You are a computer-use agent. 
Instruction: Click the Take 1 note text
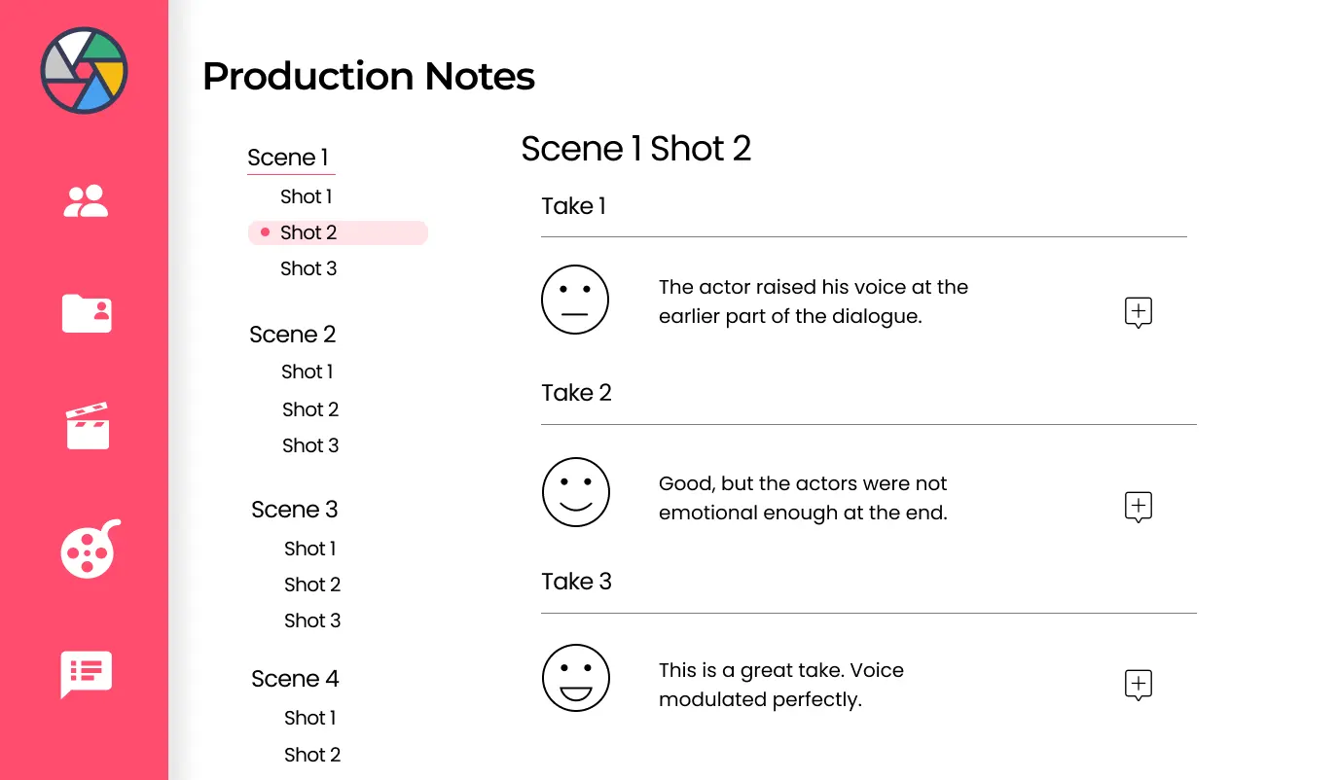pos(813,301)
